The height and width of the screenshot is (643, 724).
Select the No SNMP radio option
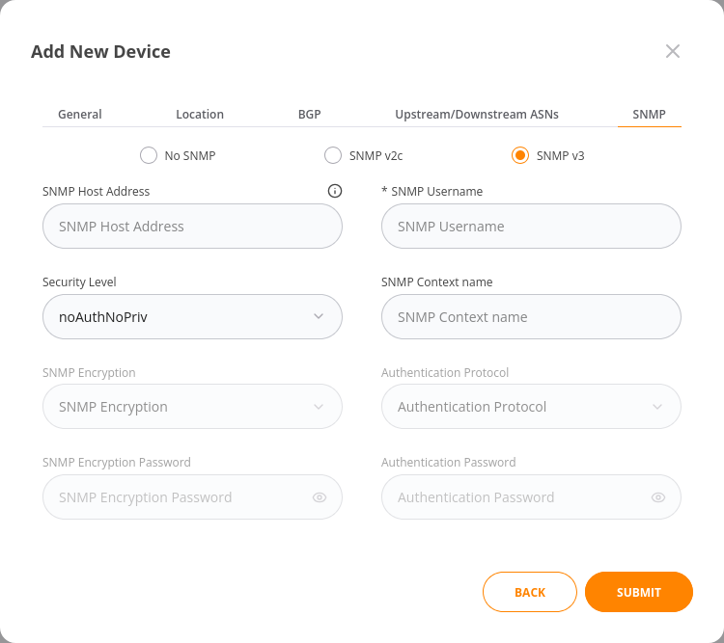click(149, 155)
